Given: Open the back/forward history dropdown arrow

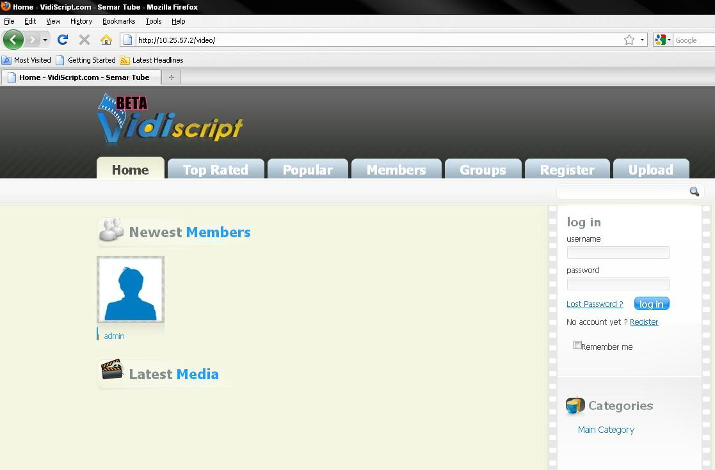Looking at the screenshot, I should point(45,40).
